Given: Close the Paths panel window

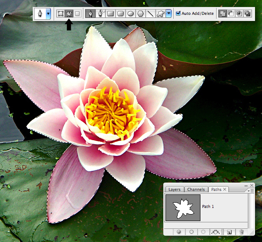Looking at the screenshot, I should (252, 185).
